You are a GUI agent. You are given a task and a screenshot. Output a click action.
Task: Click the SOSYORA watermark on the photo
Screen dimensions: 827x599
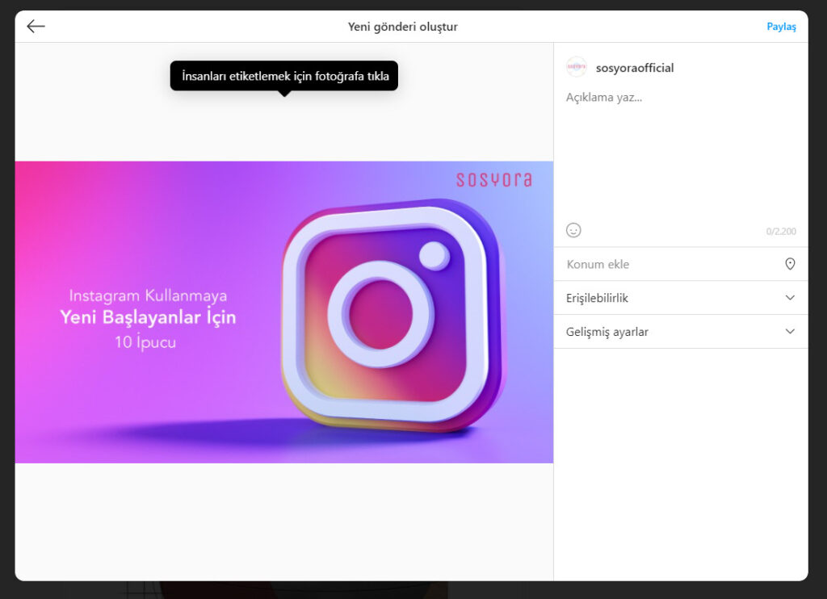493,179
